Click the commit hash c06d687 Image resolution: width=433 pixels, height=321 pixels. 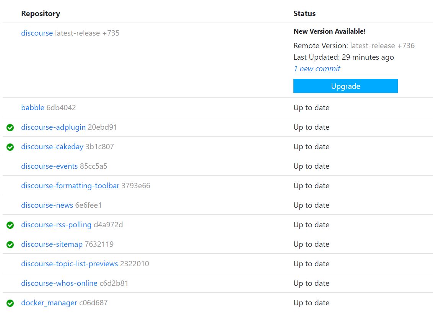click(93, 303)
